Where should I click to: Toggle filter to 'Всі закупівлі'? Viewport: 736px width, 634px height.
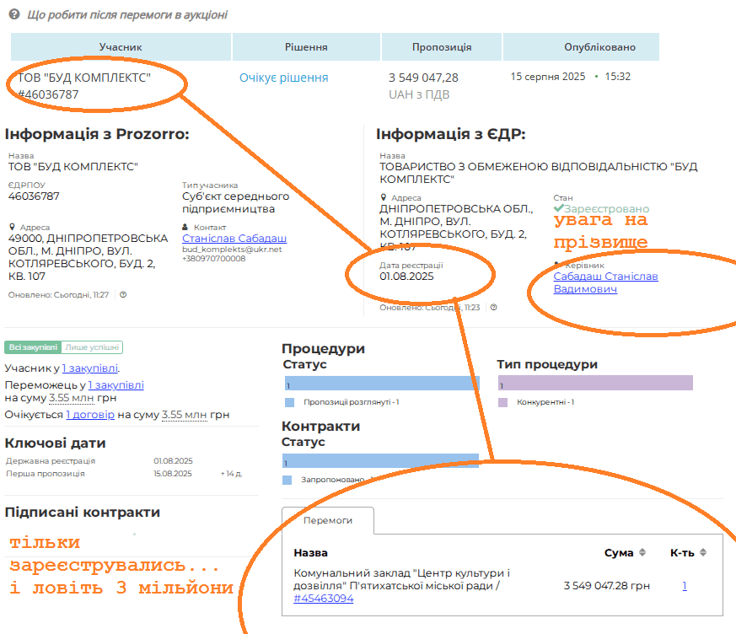33,347
